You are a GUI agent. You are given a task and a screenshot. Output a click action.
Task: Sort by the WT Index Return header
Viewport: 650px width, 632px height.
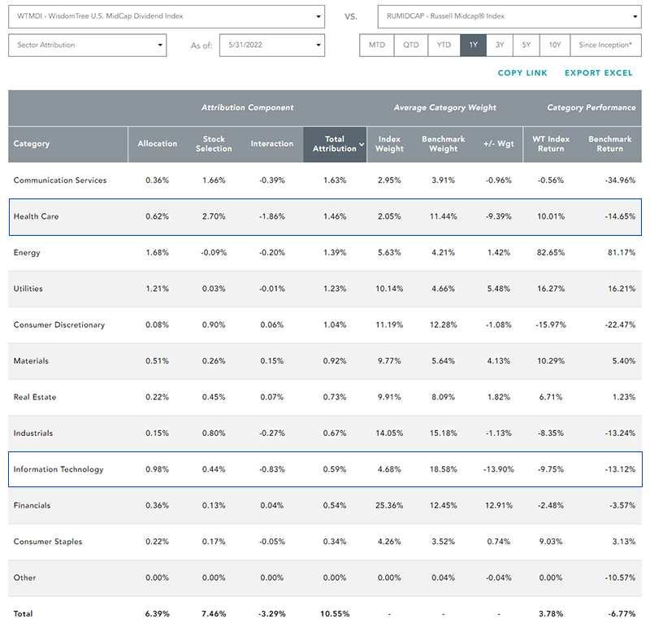tap(551, 144)
